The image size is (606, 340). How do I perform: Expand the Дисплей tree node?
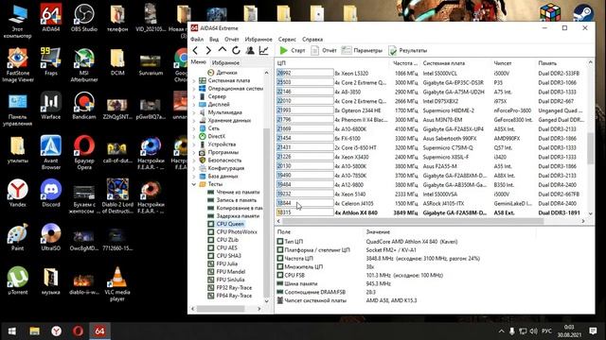(194, 105)
